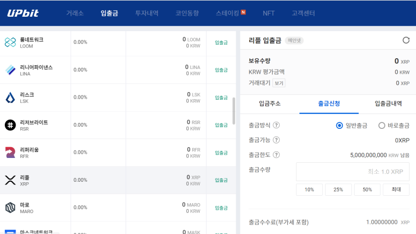Click the Linear Finance LINA coin icon

(10, 70)
